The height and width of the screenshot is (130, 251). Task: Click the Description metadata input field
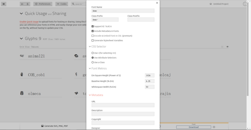tap(123, 114)
